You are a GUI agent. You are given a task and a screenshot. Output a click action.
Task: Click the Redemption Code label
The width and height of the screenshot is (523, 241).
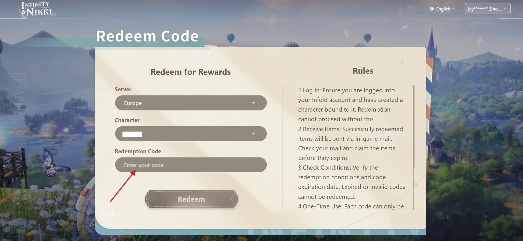click(x=138, y=151)
